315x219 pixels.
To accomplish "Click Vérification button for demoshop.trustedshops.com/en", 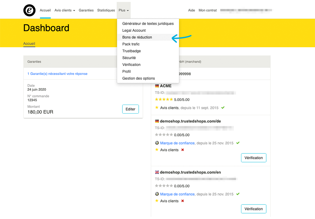I will click(x=254, y=209).
